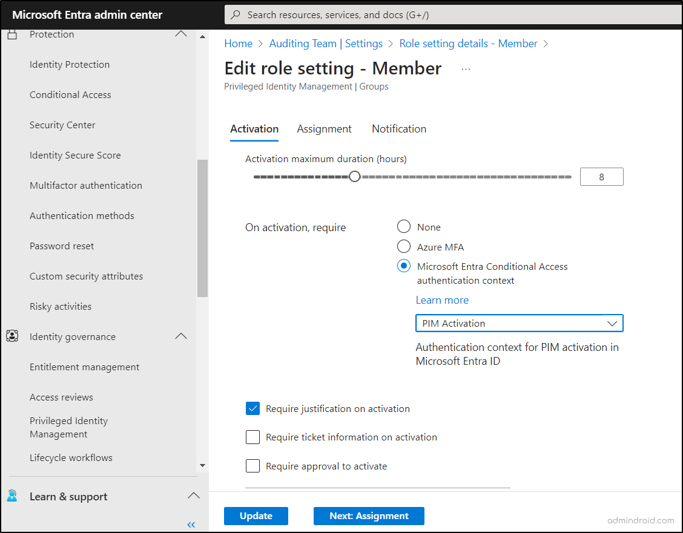
Task: Click the Learn & support person icon
Action: click(12, 496)
